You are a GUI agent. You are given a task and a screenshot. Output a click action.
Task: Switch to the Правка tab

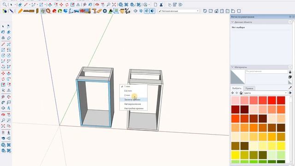pyautogui.click(x=249, y=88)
